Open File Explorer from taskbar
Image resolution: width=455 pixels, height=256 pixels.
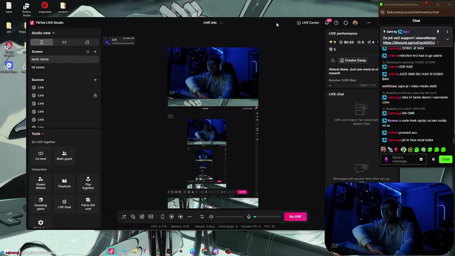(134, 251)
